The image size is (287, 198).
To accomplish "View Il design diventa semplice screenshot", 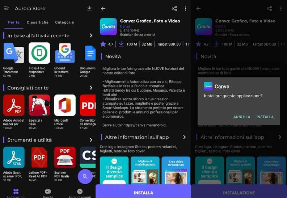I will (x=114, y=170).
